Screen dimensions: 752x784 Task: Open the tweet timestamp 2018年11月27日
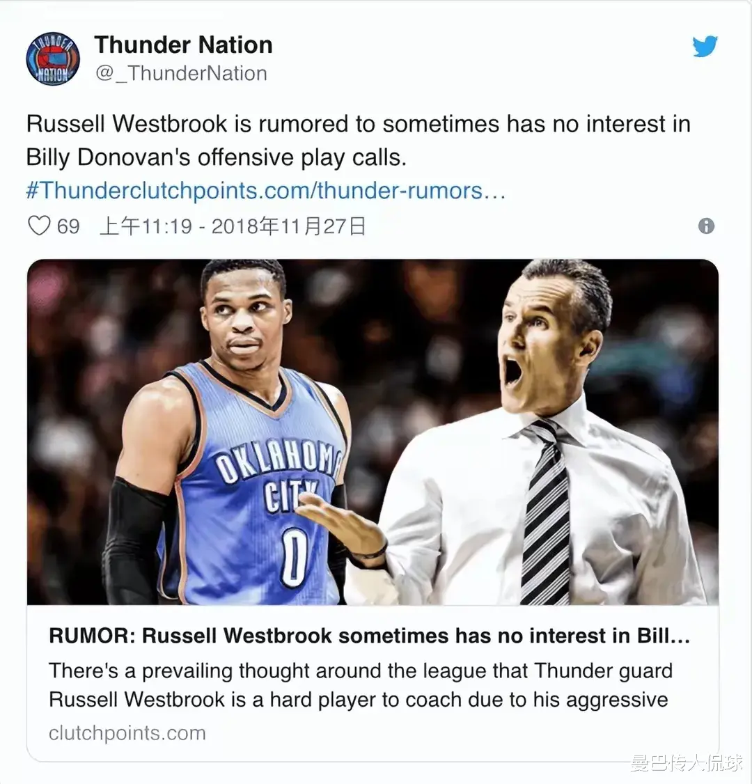point(233,226)
